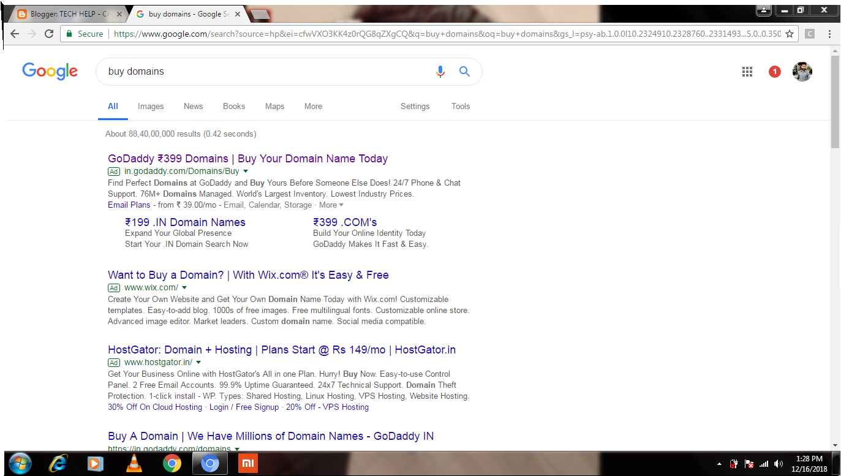Screen dimensions: 841x476
Task: Open Chrome three-dot menu
Action: pos(830,34)
